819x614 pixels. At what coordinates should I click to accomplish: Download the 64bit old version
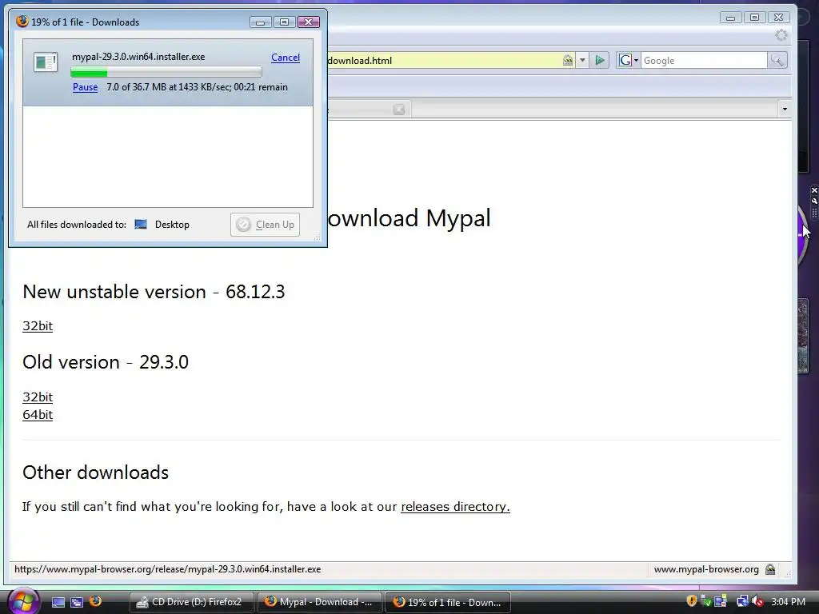(x=38, y=415)
